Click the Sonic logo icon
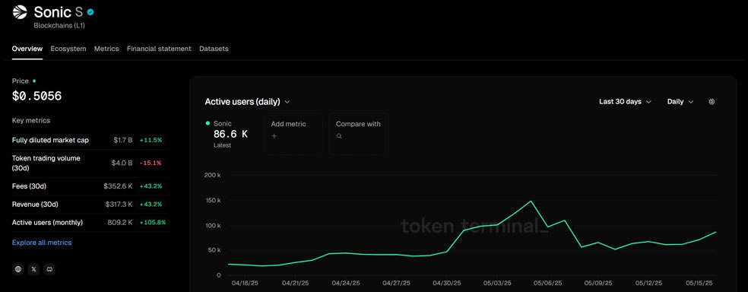Screen dimensions: 748x292 tap(20, 12)
